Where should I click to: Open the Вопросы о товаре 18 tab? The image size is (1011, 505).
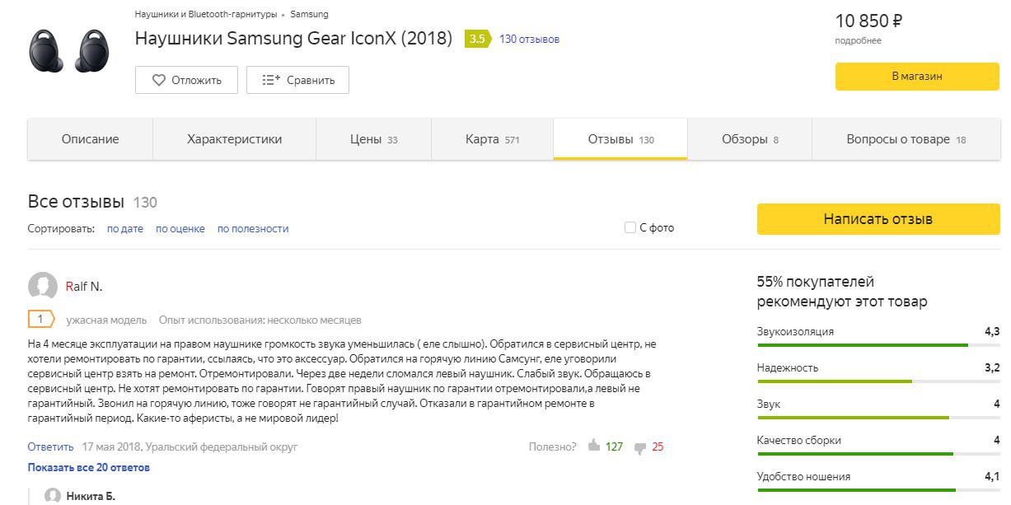(906, 139)
